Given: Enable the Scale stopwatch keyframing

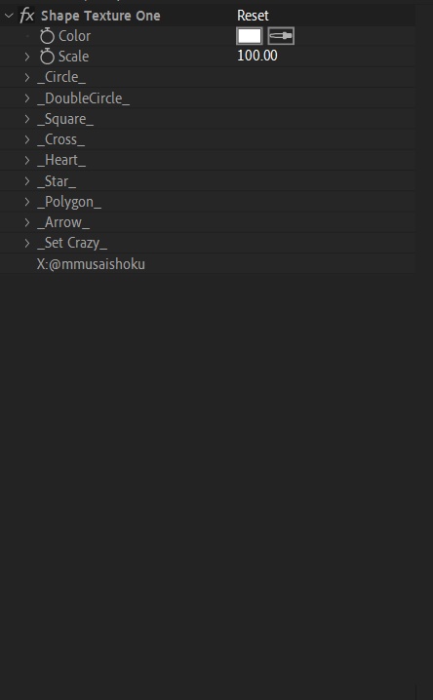Looking at the screenshot, I should [x=47, y=57].
